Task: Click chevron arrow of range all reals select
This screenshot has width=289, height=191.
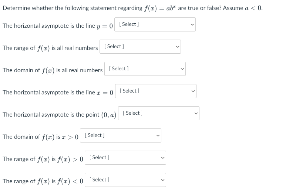Action: pos(178,47)
